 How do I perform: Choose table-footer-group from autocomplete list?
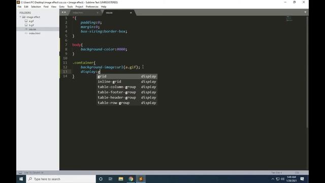pyautogui.click(x=127, y=92)
